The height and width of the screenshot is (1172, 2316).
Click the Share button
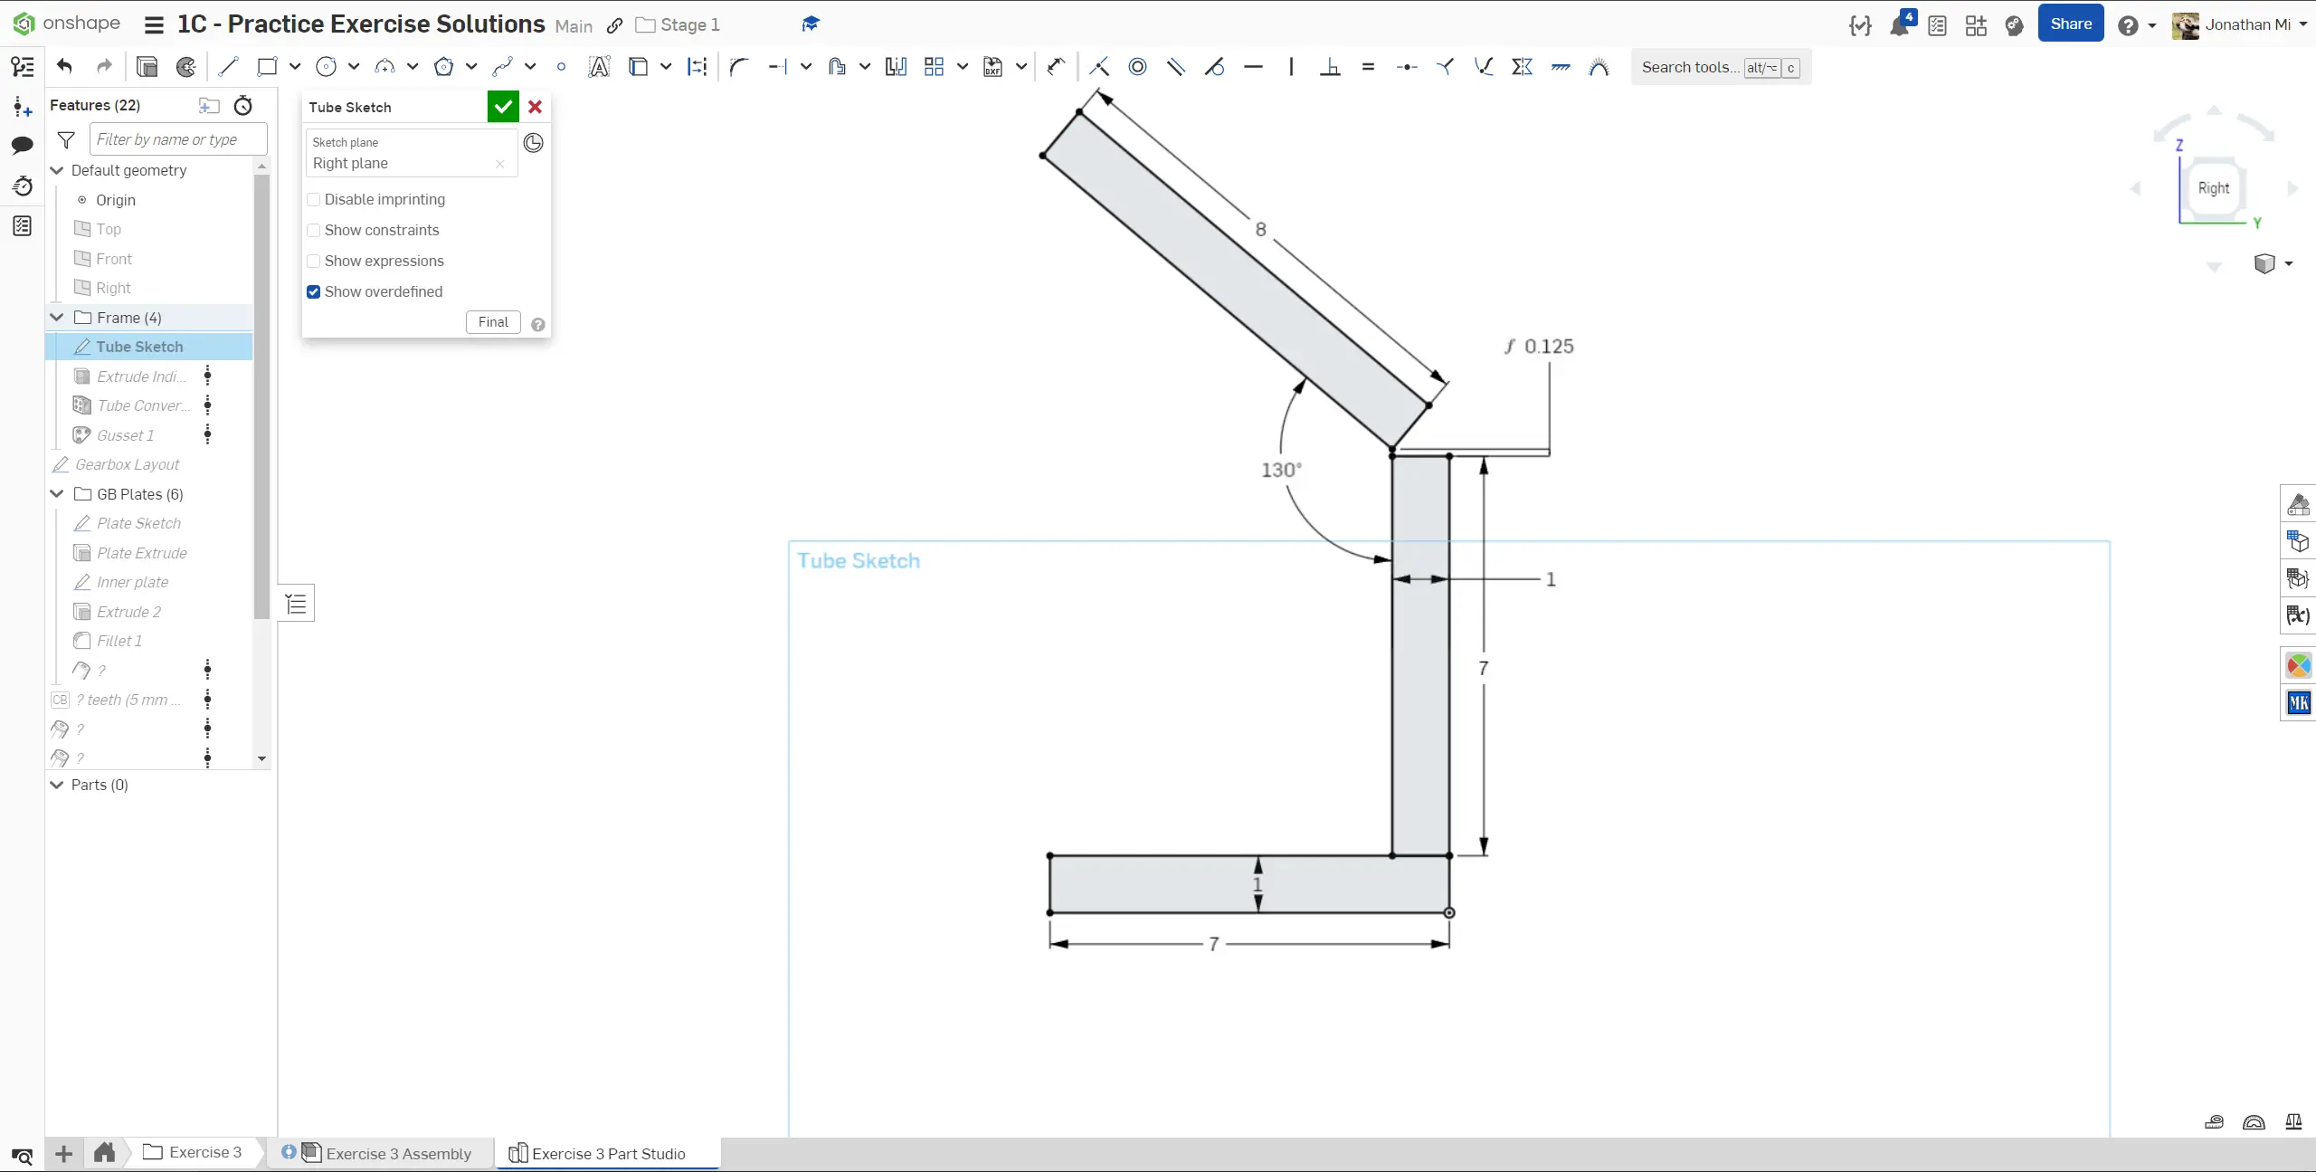coord(2071,24)
